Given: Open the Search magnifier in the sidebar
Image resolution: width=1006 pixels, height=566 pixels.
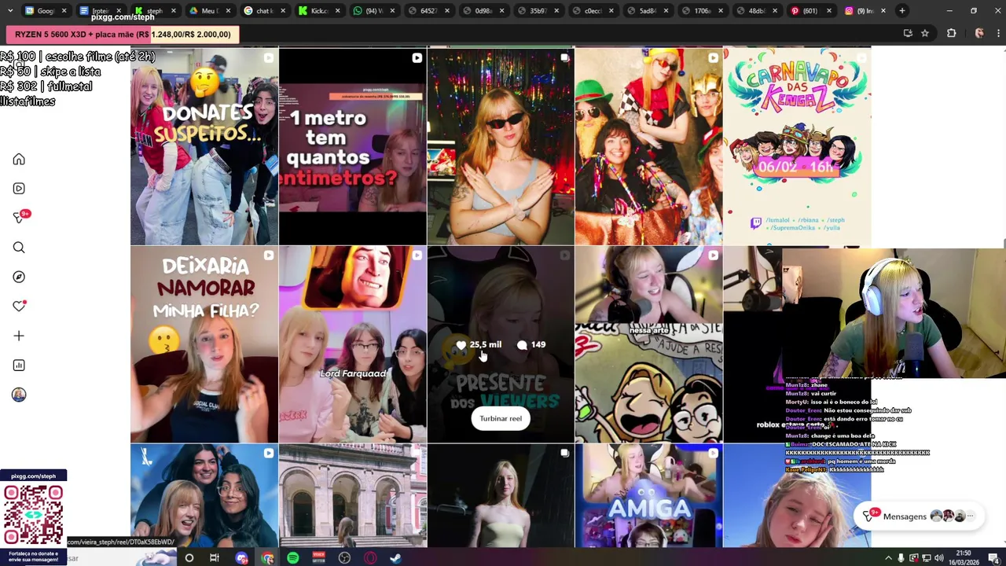Looking at the screenshot, I should coord(19,248).
